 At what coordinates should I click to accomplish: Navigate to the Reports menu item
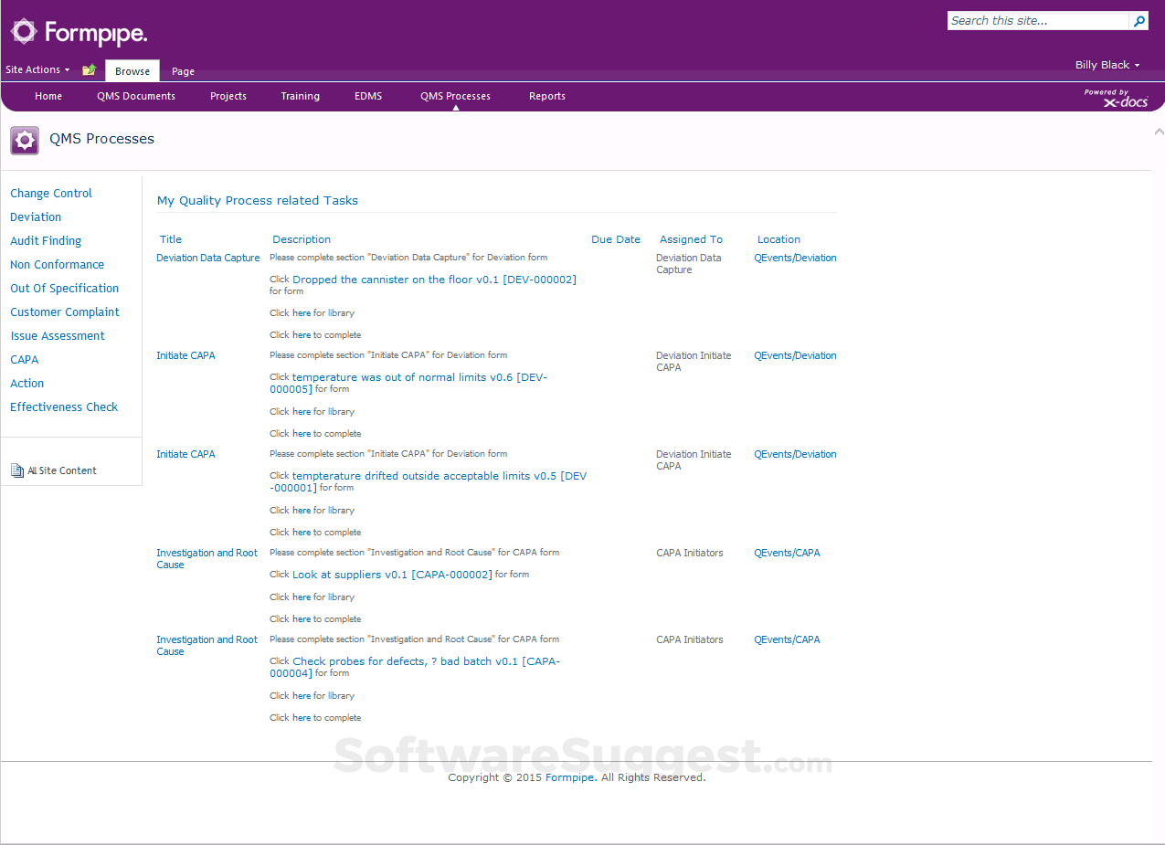tap(546, 96)
